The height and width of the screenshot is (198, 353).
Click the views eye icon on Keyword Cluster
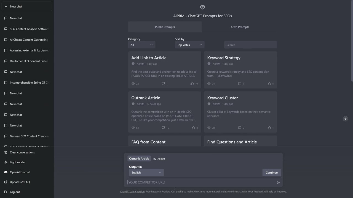pyautogui.click(x=209, y=128)
